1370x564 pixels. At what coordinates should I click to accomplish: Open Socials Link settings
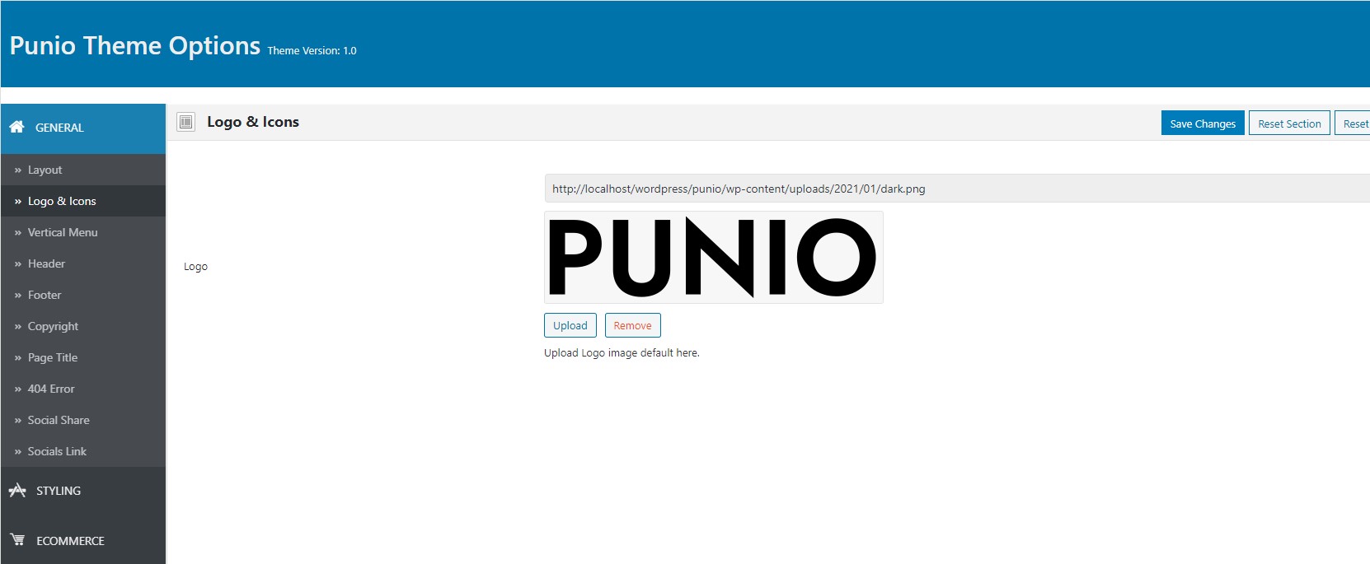coord(83,451)
